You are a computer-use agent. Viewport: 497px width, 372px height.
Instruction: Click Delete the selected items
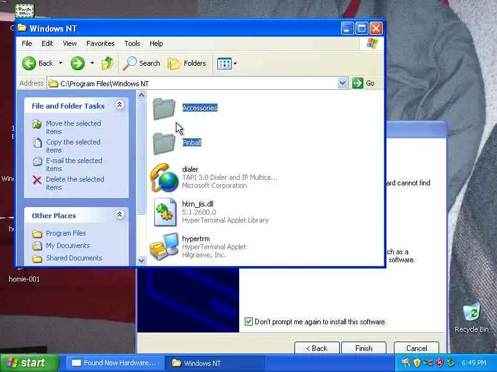(75, 183)
